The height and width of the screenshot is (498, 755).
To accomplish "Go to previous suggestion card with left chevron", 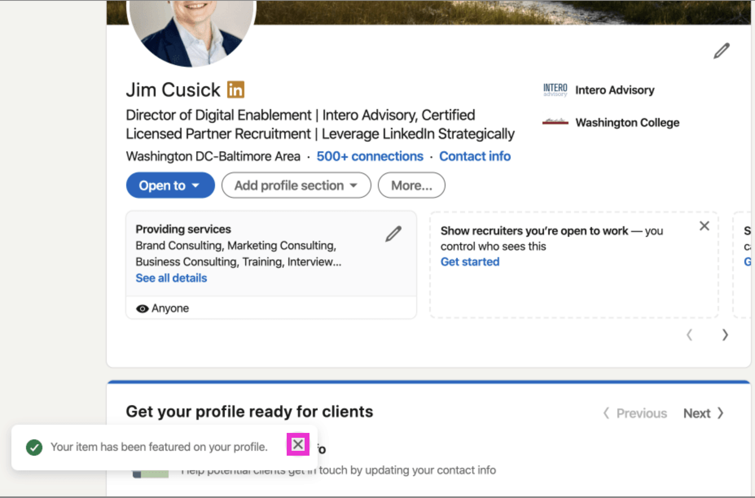I will (689, 335).
